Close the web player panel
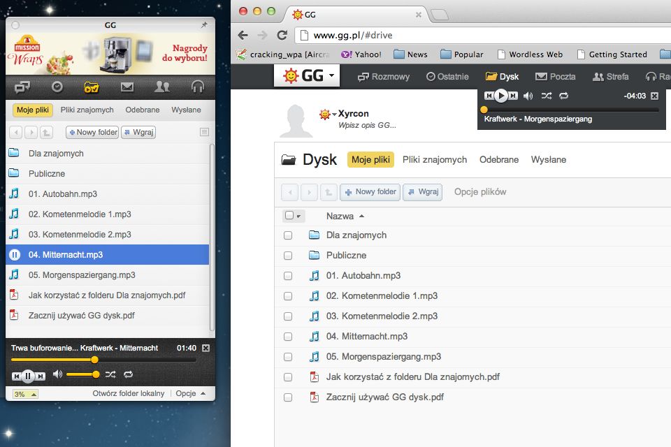 pos(655,96)
